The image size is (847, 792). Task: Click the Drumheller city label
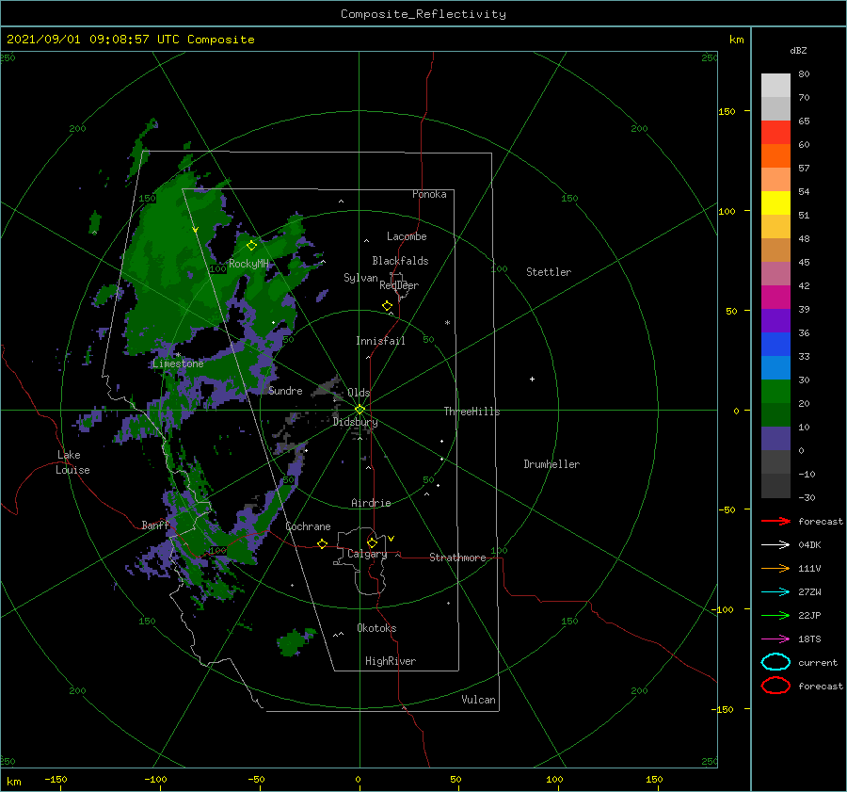551,464
